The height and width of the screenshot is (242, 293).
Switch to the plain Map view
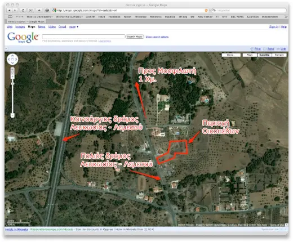point(250,55)
